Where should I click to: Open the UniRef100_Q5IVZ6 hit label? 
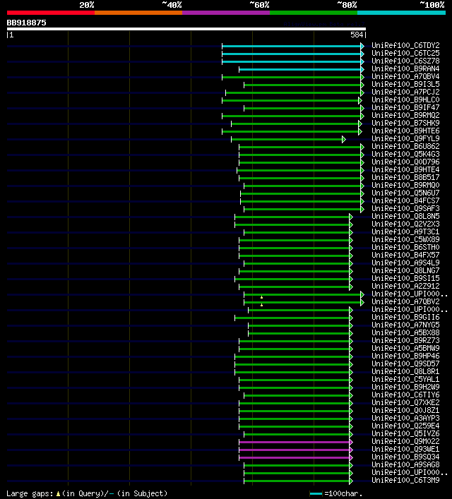click(405, 434)
